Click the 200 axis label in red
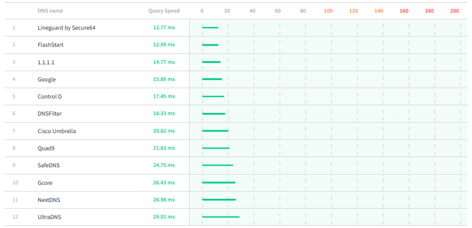Image resolution: width=472 pixels, height=228 pixels. 455,11
